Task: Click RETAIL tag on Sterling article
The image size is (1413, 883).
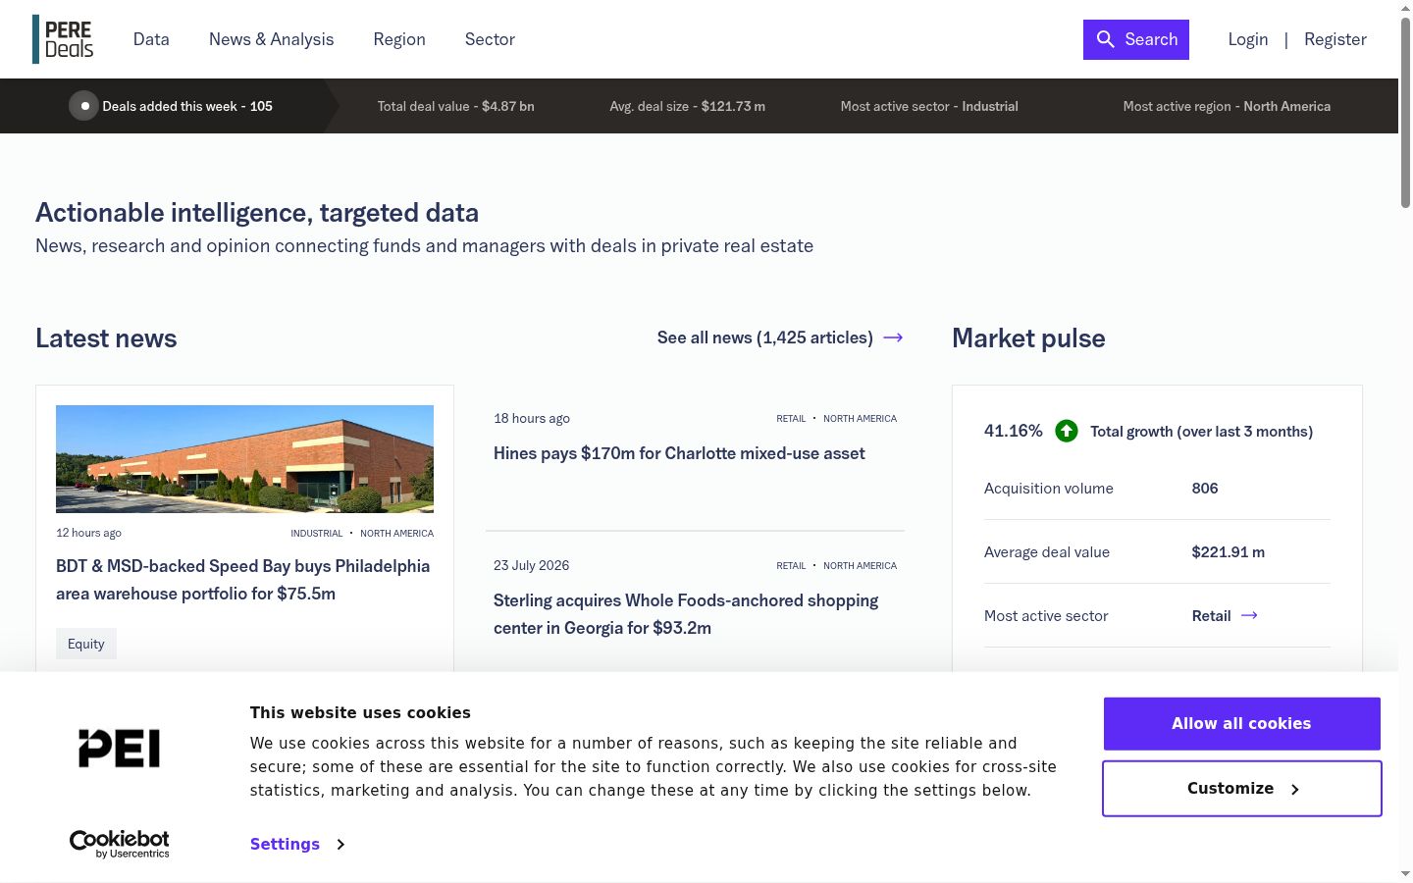Action: pos(791,566)
